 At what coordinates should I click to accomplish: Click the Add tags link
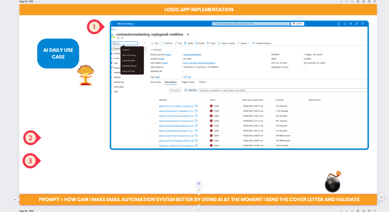[x=187, y=77]
